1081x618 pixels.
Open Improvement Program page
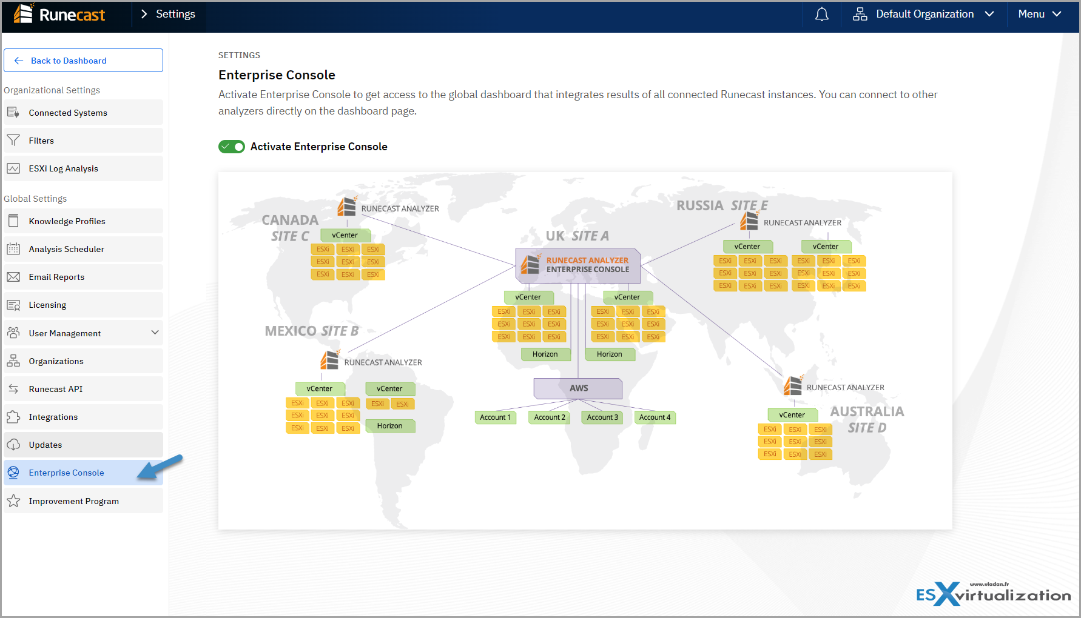tap(83, 501)
